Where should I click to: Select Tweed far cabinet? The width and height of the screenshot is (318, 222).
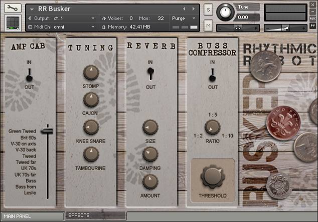point(26,162)
